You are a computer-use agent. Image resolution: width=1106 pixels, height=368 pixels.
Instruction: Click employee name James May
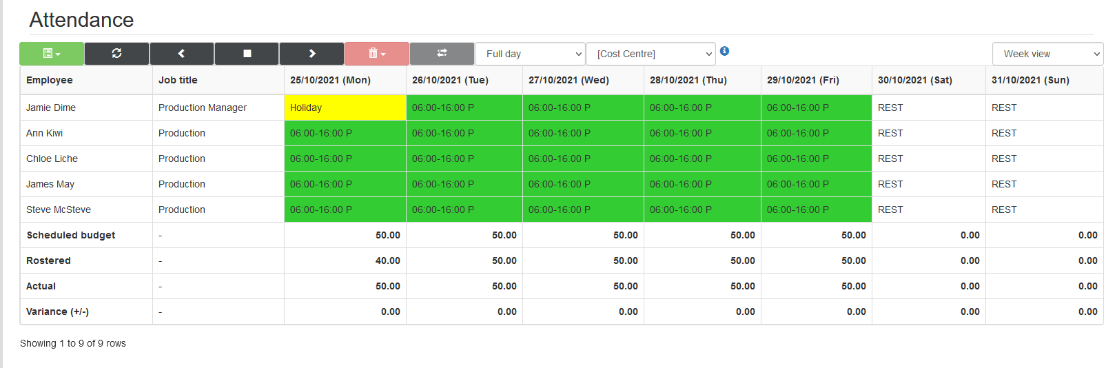pyautogui.click(x=50, y=184)
